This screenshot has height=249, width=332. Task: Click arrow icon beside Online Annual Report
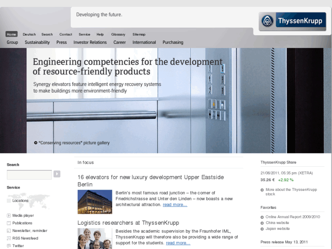click(x=262, y=217)
